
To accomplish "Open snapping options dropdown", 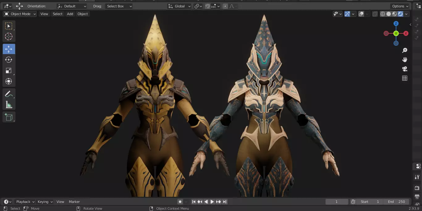I will [x=216, y=6].
